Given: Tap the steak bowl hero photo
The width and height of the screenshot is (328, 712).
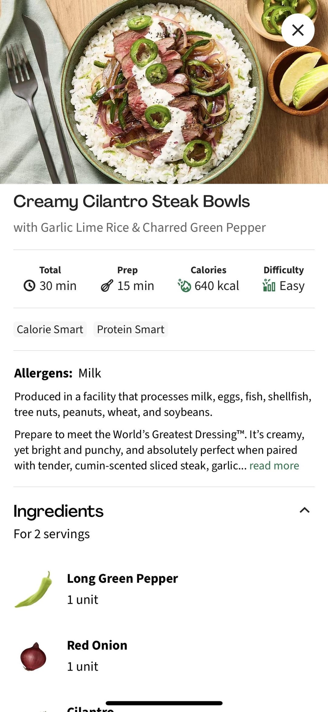Looking at the screenshot, I should pos(164,91).
